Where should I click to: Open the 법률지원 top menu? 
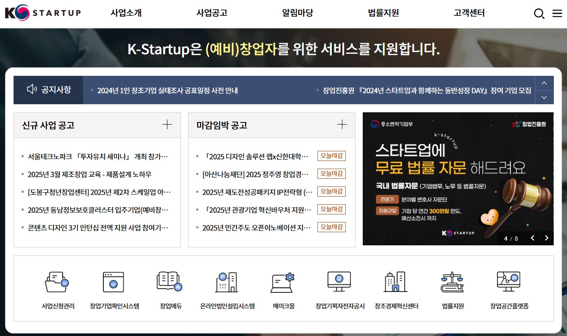click(x=384, y=13)
